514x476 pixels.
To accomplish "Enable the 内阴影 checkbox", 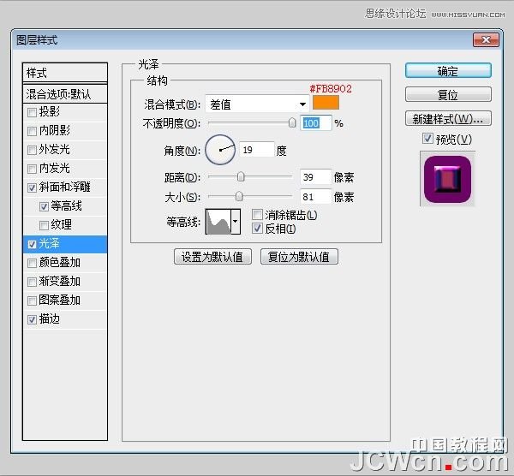I will (x=32, y=131).
